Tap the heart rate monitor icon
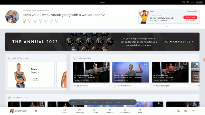Viewport: 205px width, 115px height. click(x=183, y=2)
